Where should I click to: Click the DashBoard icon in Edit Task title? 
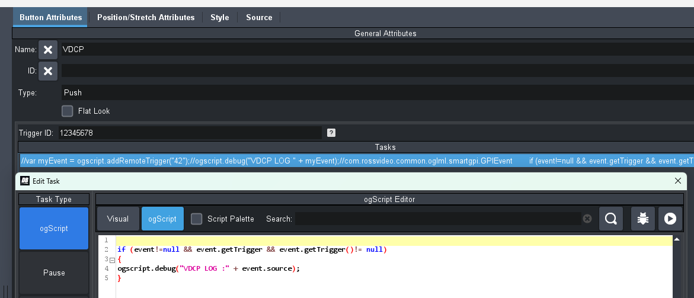tap(25, 181)
